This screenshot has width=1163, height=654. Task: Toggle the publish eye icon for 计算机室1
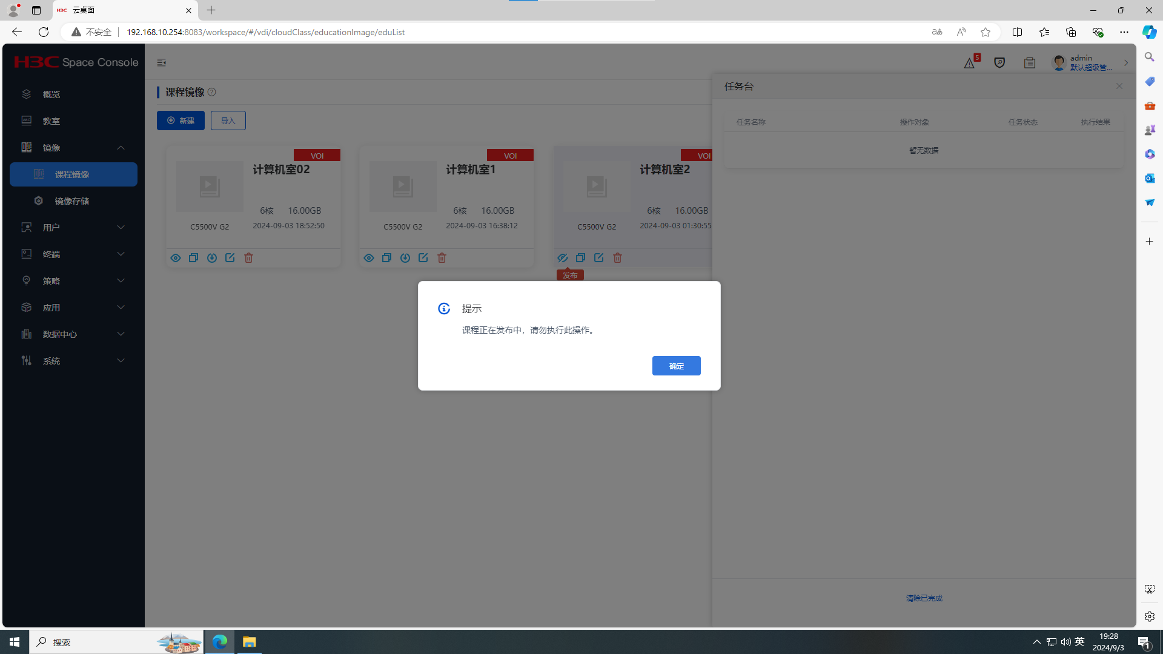pyautogui.click(x=369, y=258)
